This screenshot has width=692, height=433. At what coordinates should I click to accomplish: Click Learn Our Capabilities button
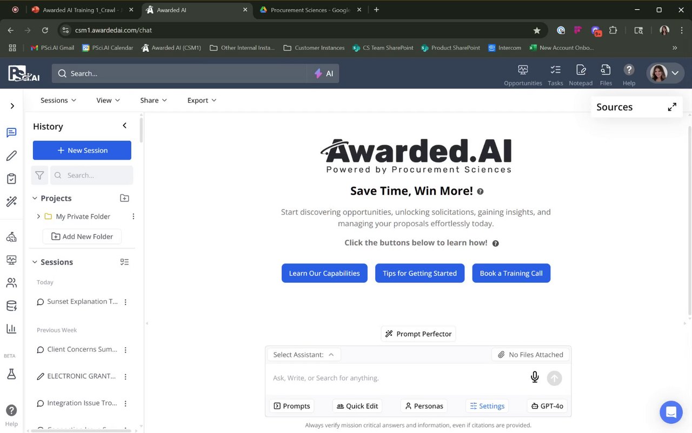pos(324,273)
